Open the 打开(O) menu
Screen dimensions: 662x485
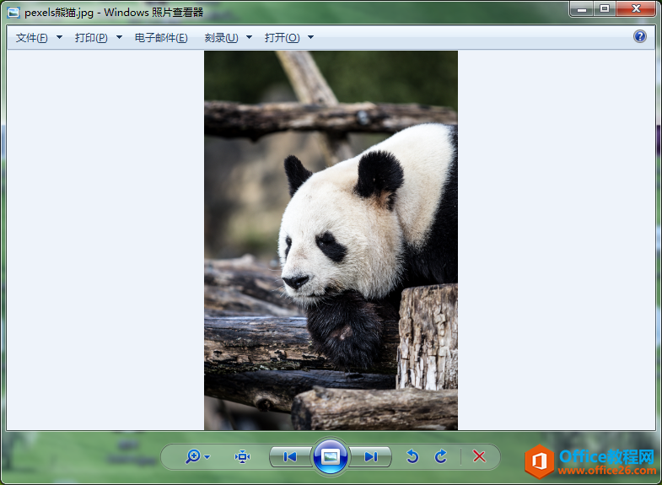click(282, 38)
